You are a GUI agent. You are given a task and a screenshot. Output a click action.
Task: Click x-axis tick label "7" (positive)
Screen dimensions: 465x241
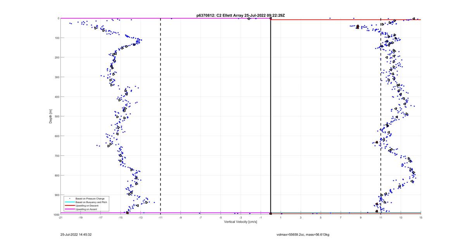(341, 218)
